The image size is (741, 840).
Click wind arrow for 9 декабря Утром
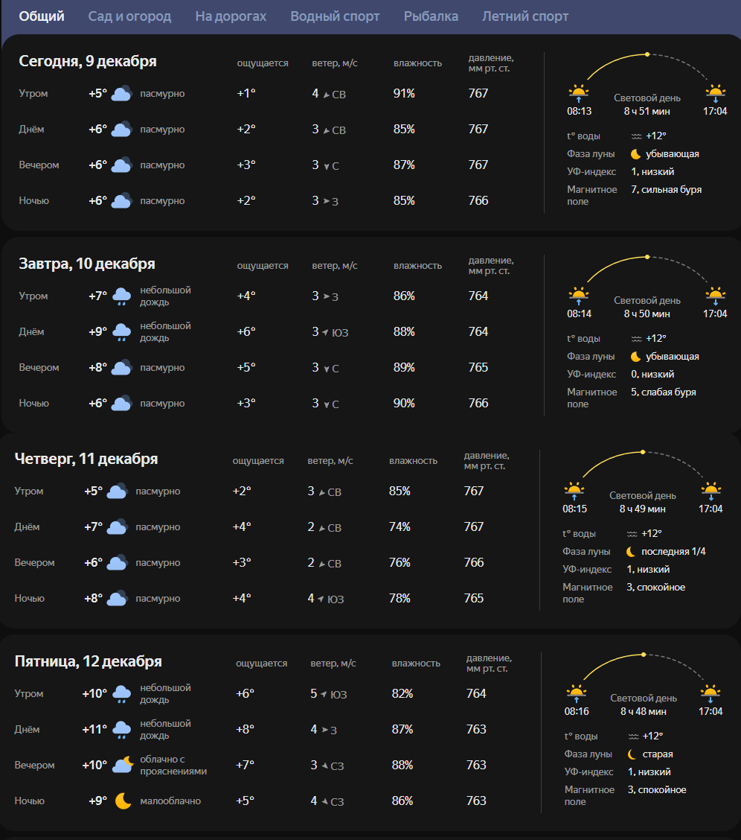(x=326, y=95)
